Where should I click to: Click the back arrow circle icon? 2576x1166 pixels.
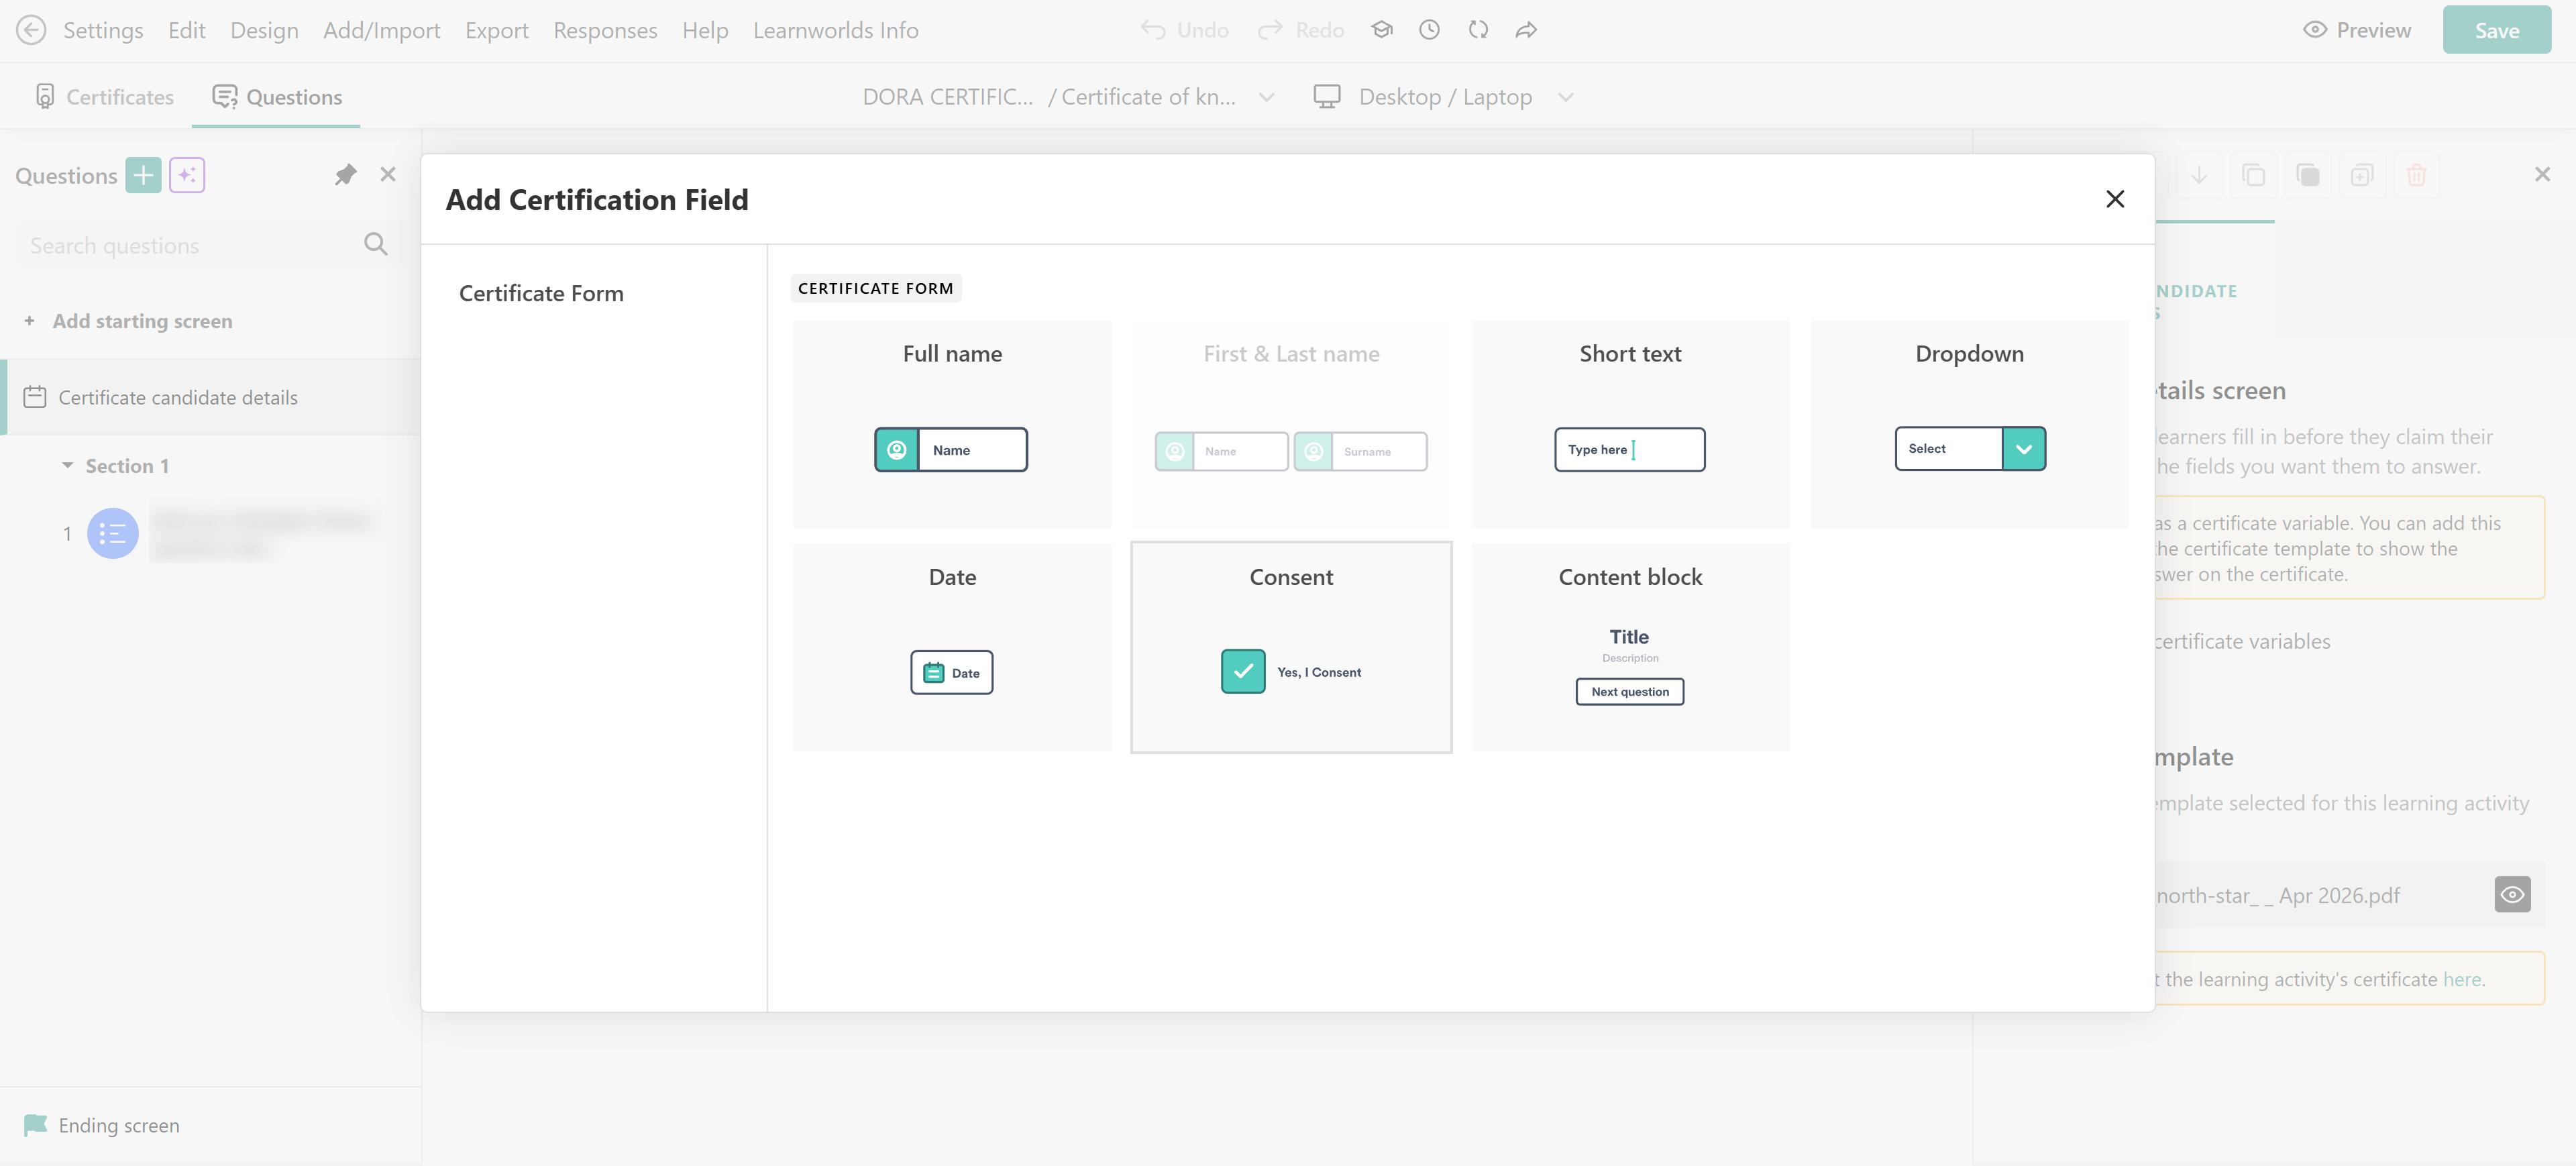(x=32, y=30)
